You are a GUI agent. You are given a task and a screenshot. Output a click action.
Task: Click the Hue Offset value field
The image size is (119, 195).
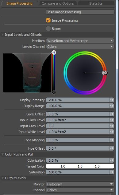pyautogui.click(x=78, y=148)
